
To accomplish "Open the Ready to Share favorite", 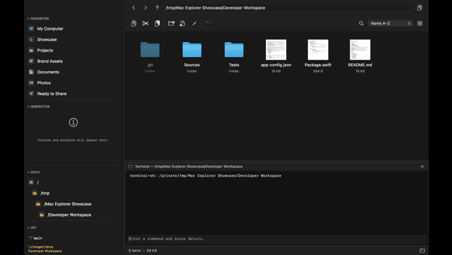I will tap(51, 94).
